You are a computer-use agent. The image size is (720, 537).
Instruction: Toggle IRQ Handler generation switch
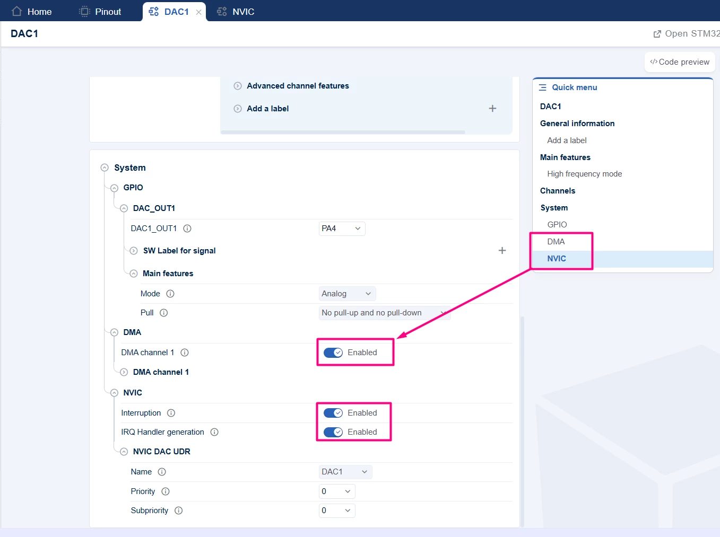click(x=333, y=432)
